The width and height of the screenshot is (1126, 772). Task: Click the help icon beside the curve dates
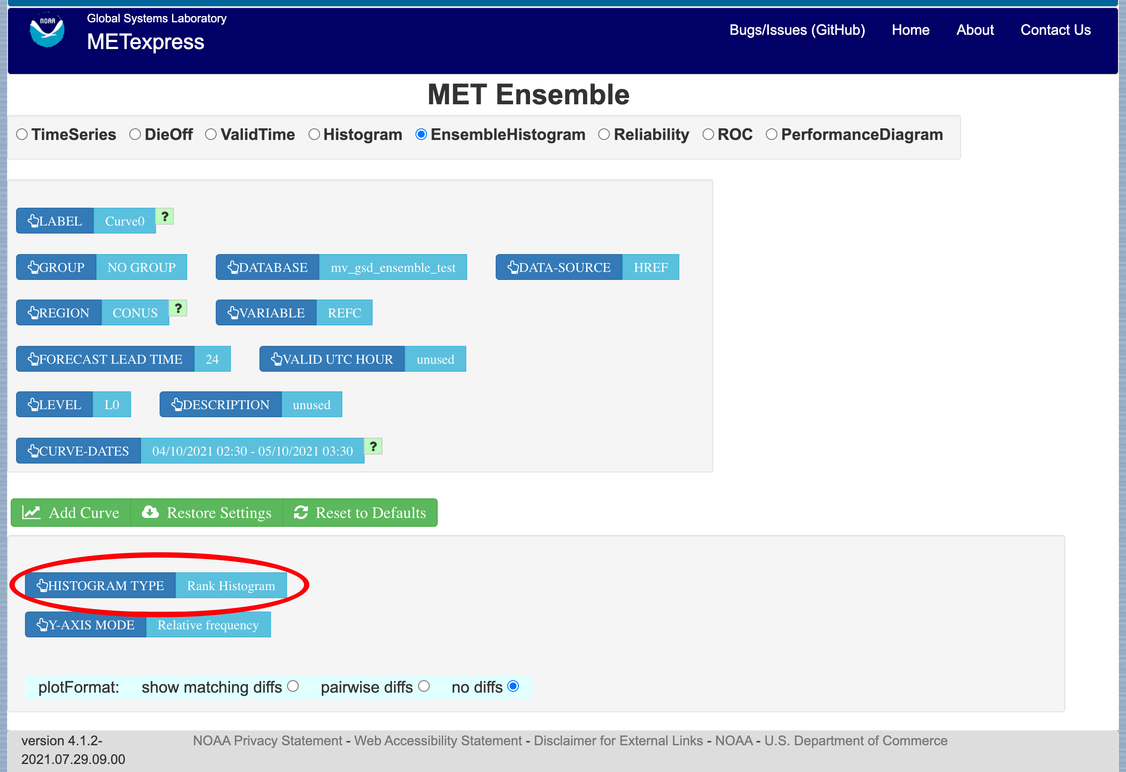[x=373, y=446]
